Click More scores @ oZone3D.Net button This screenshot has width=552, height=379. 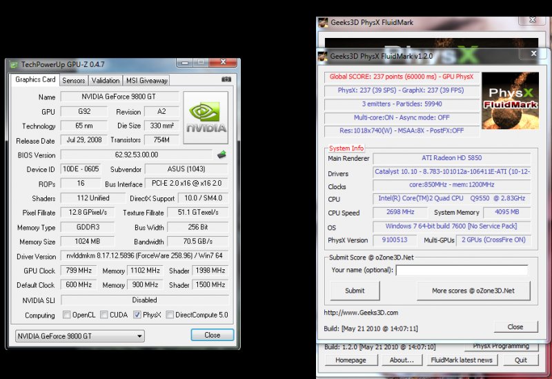tap(473, 291)
